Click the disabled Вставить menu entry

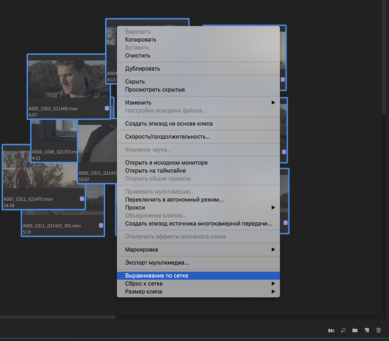click(x=198, y=48)
